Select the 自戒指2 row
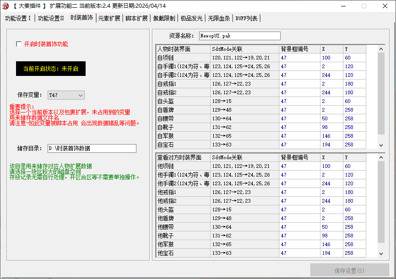The height and width of the screenshot is (279, 396). click(x=261, y=92)
